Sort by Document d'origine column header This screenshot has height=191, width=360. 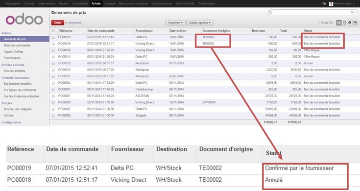point(216,30)
